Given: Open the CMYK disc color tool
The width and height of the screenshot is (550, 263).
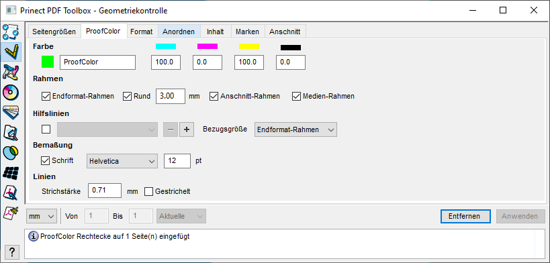Looking at the screenshot, I should pyautogui.click(x=11, y=92).
